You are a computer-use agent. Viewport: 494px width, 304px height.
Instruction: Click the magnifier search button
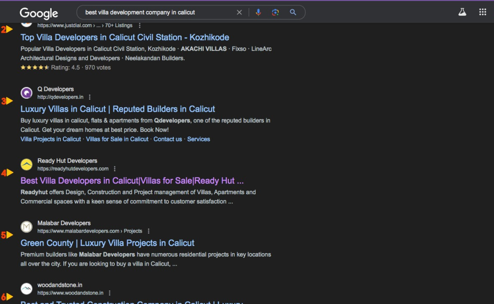pos(293,12)
